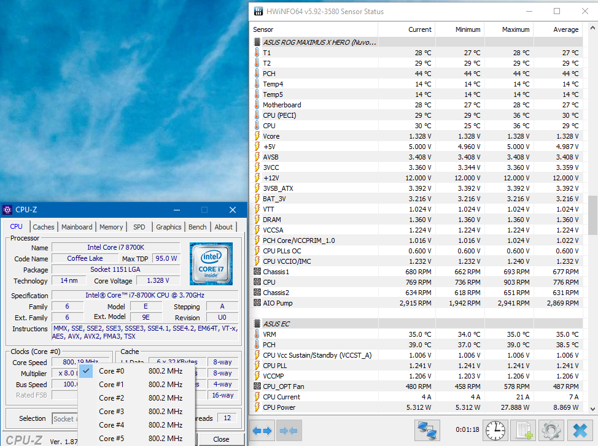Click bolt icon of +12V row
The height and width of the screenshot is (446, 598).
tap(257, 178)
